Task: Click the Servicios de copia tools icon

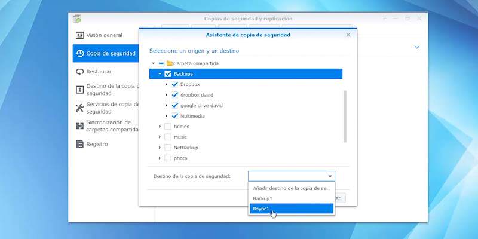Action: click(x=79, y=108)
